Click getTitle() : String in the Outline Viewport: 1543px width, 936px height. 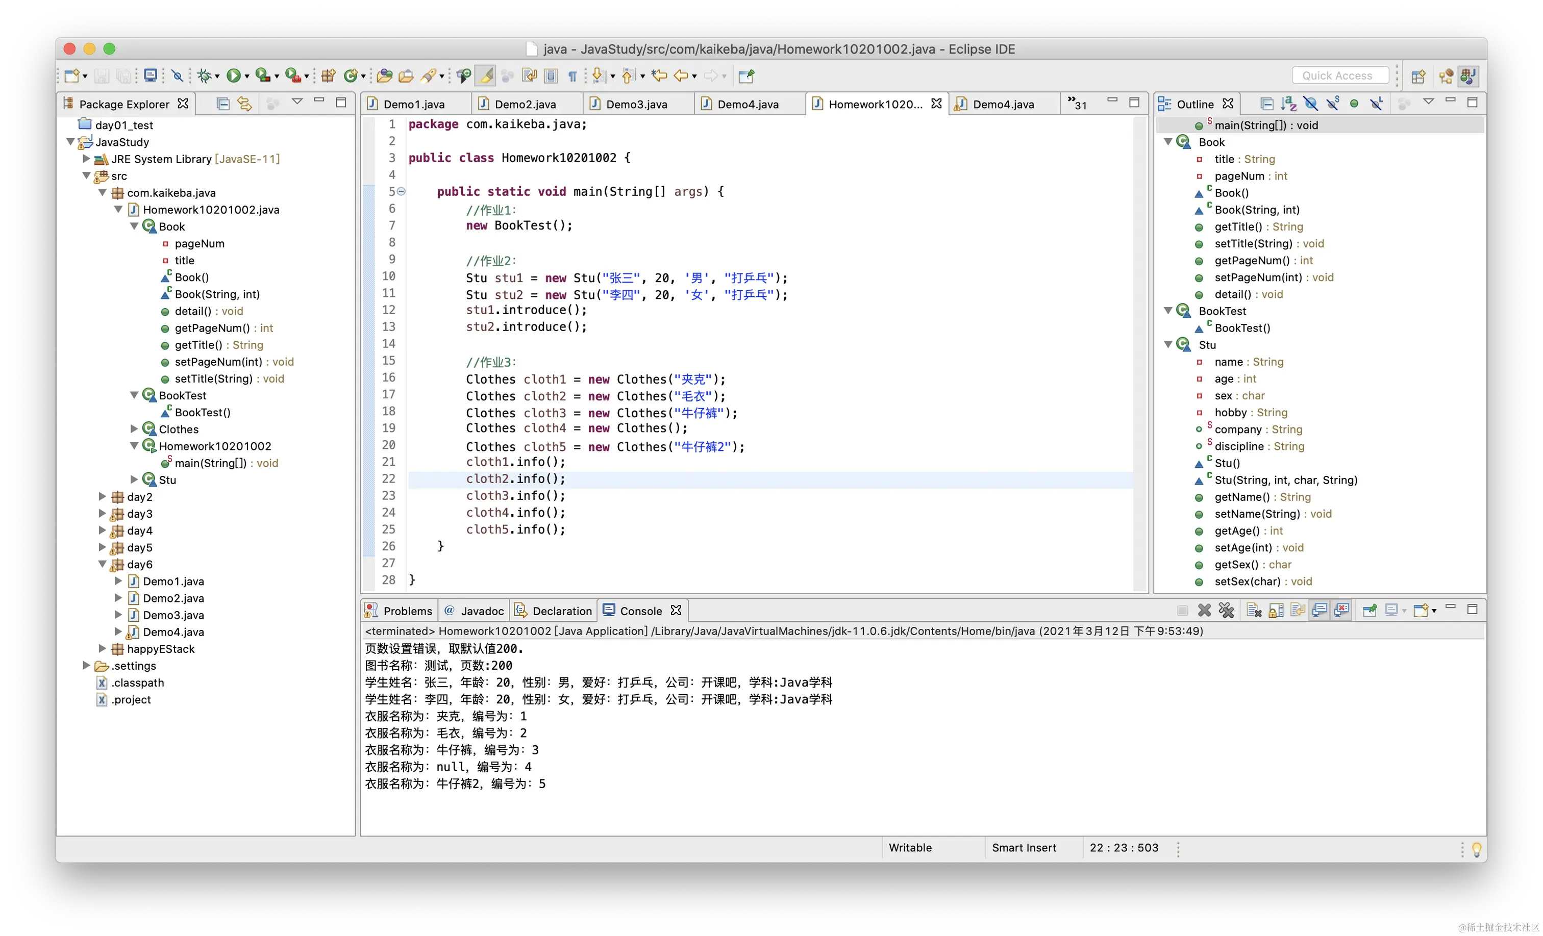click(1249, 226)
